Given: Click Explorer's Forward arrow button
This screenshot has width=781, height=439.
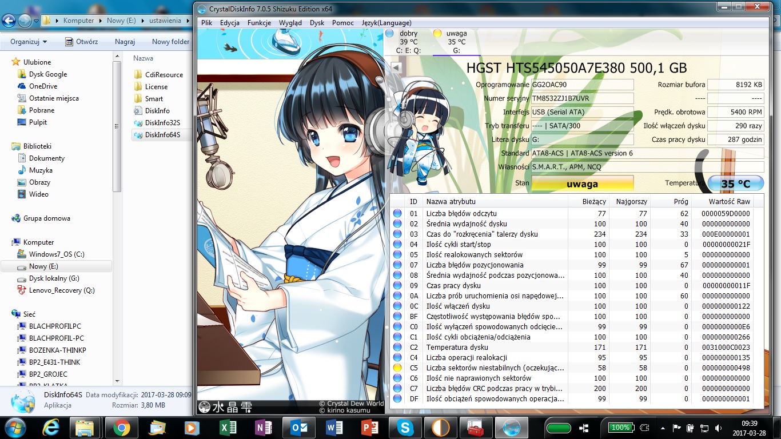Looking at the screenshot, I should (x=24, y=21).
